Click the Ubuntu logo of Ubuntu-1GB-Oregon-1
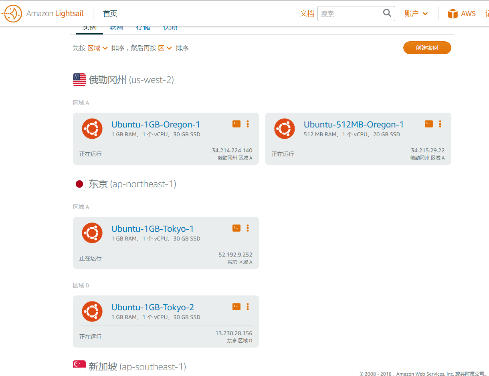 (92, 129)
